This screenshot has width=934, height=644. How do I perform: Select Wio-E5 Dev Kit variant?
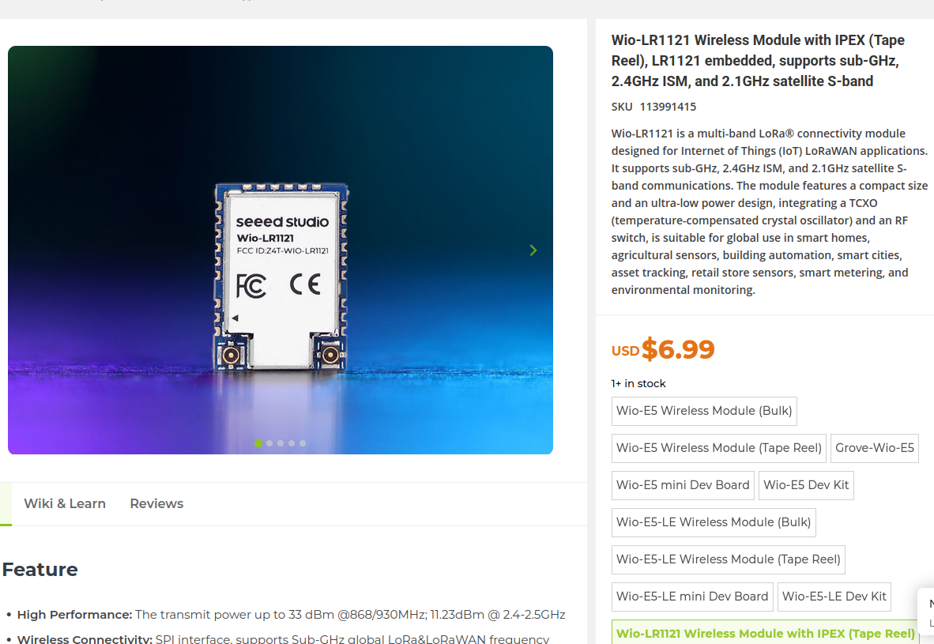pyautogui.click(x=806, y=485)
